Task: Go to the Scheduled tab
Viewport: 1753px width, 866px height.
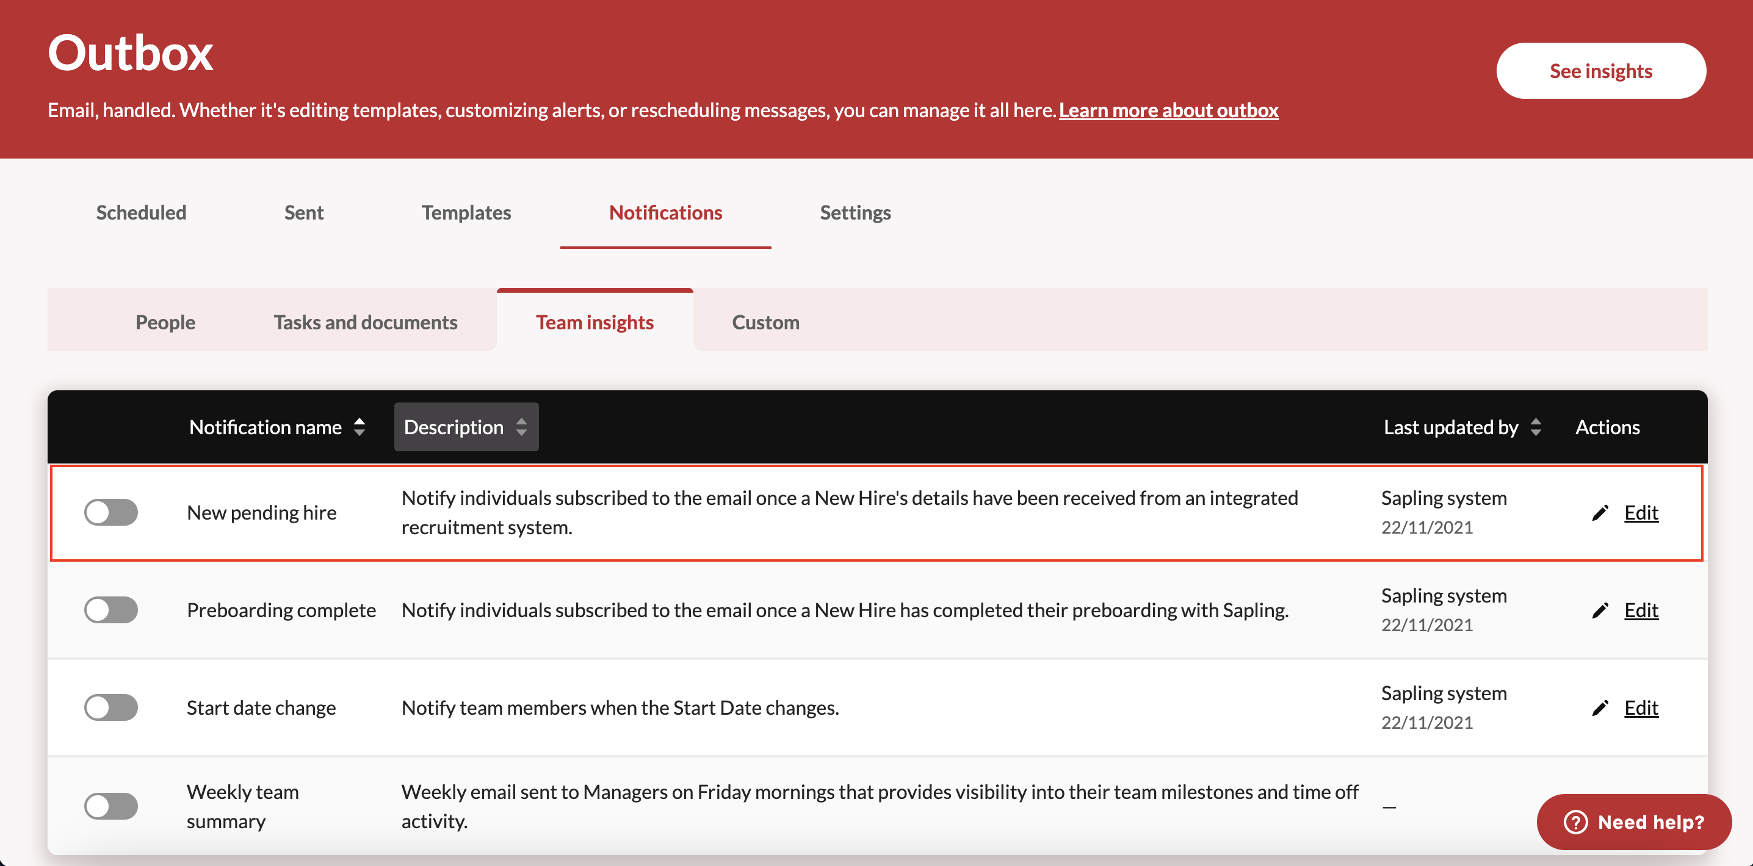Action: 141,213
